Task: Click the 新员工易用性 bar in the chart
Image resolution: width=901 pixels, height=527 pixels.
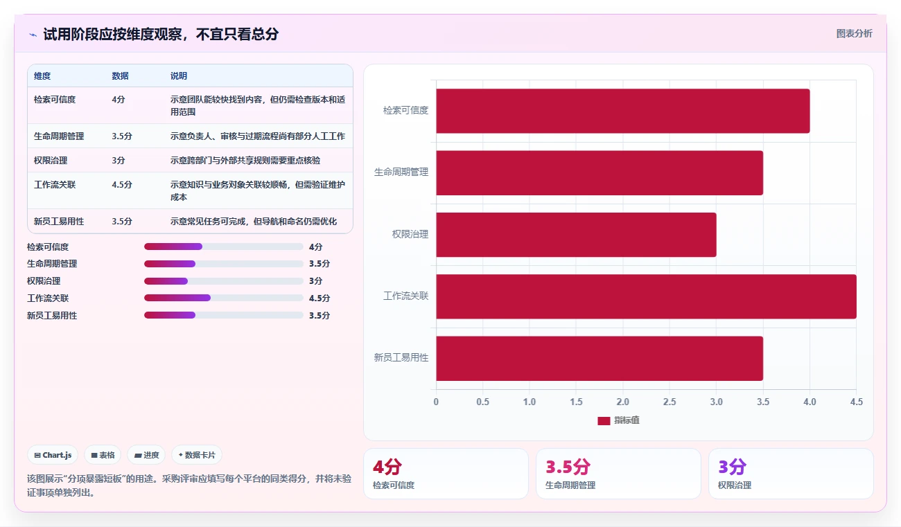Action: point(600,358)
